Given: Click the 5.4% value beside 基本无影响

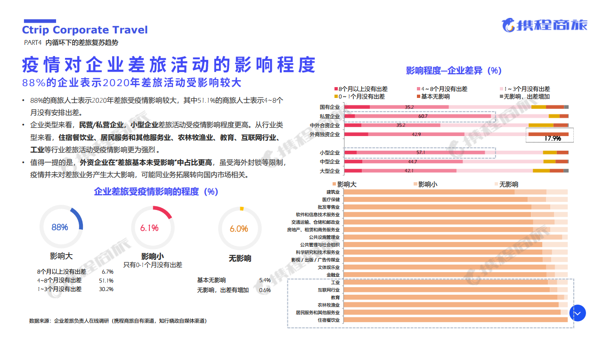Looking at the screenshot, I should coord(265,280).
